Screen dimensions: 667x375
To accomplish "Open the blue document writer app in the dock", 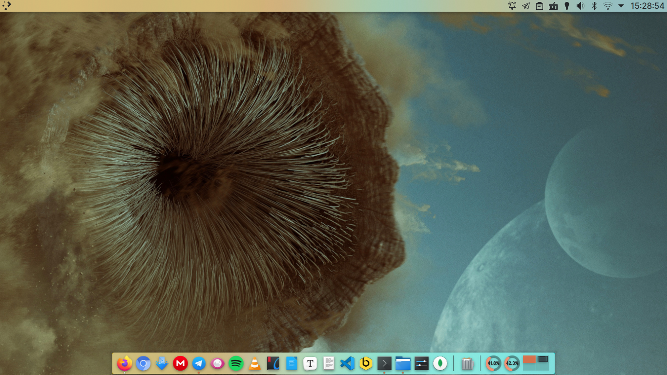I will pyautogui.click(x=292, y=363).
